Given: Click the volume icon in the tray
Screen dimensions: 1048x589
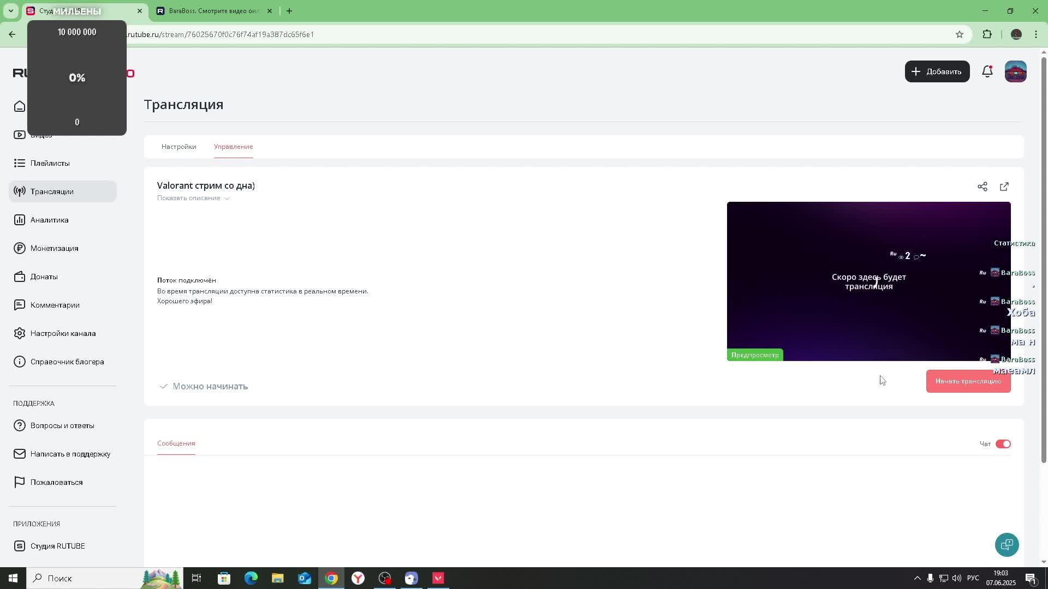Looking at the screenshot, I should 957,578.
